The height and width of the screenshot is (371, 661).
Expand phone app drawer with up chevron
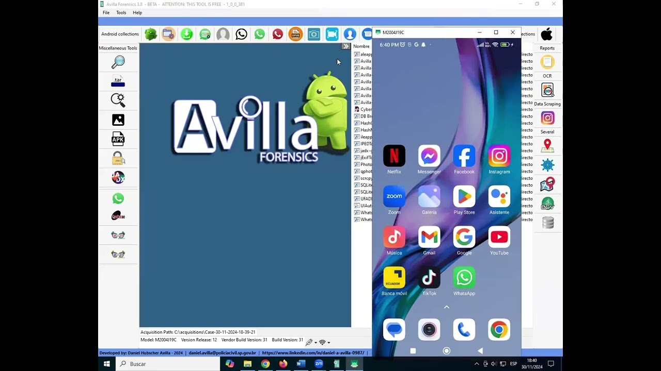coord(447,307)
